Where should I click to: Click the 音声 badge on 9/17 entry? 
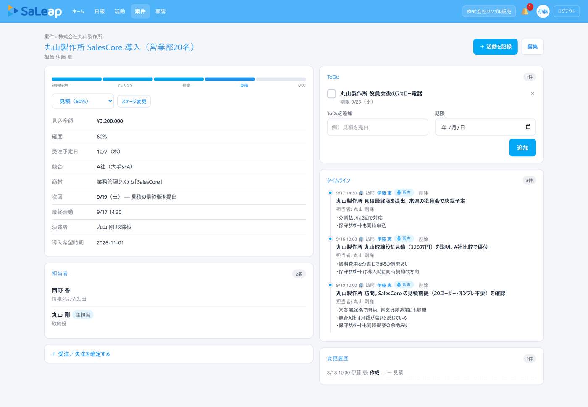(x=404, y=192)
